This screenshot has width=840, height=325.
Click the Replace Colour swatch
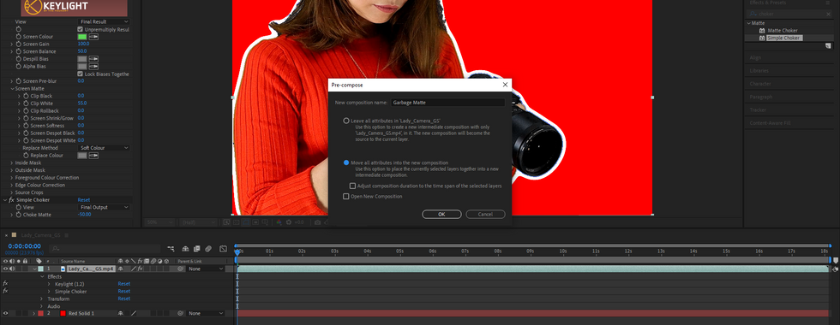[82, 156]
